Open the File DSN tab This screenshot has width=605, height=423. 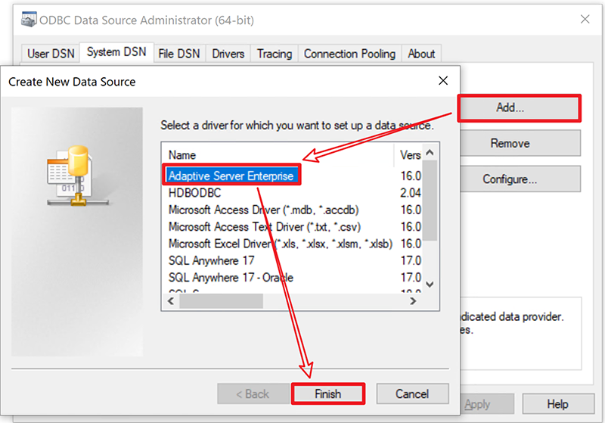pos(179,54)
